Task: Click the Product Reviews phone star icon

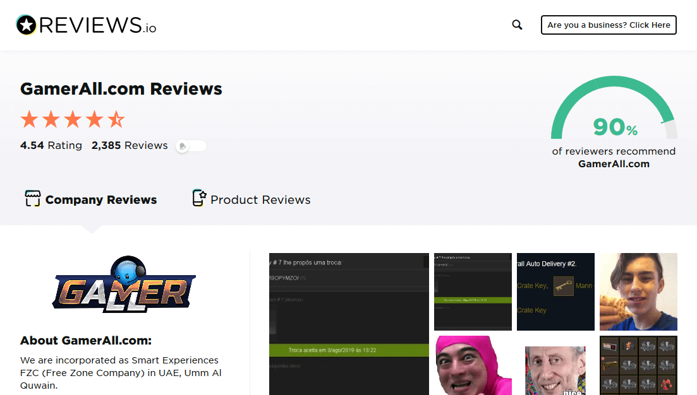Action: tap(199, 198)
